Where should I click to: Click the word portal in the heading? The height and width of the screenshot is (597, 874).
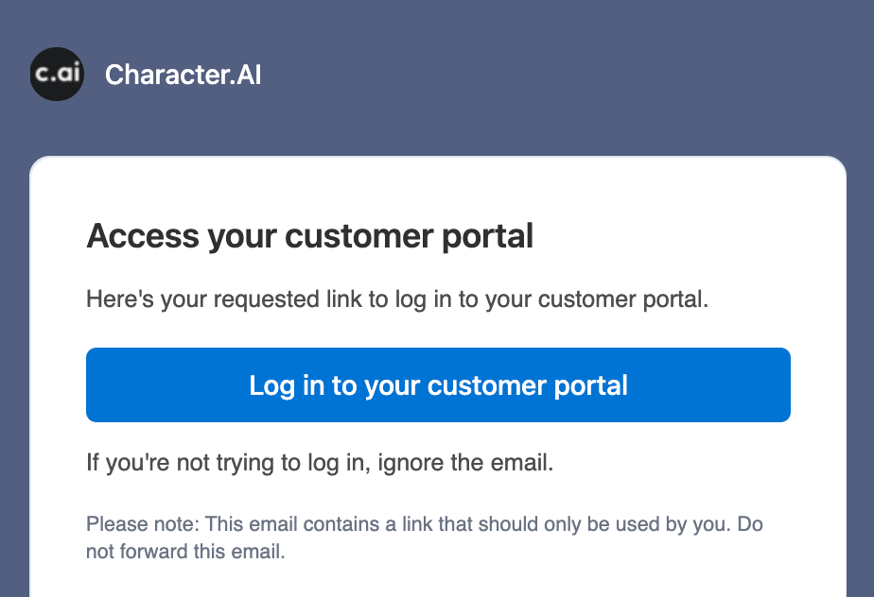488,236
